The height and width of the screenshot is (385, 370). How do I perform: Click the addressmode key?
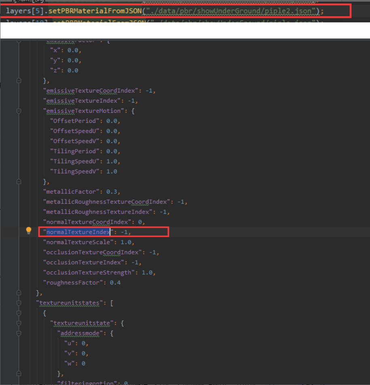click(x=80, y=333)
